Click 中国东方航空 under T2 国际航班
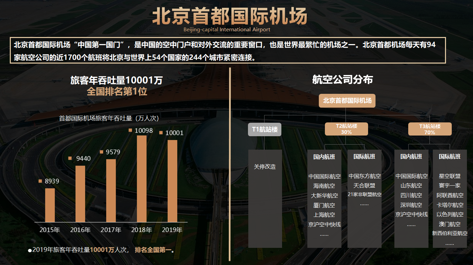473x265 pixels. 365,176
